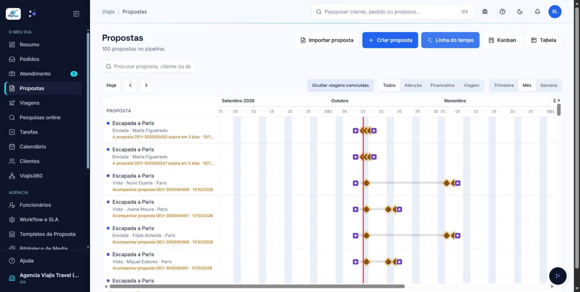The image size is (580, 292).
Task: Click the Ajuda help icon in sidebar
Action: (x=12, y=261)
